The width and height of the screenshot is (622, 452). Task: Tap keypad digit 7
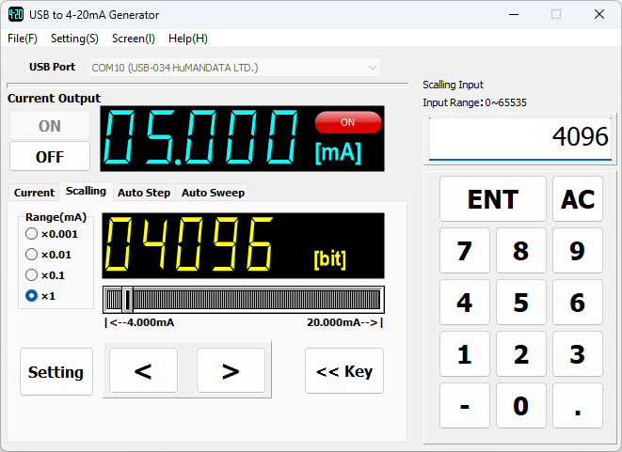[465, 250]
